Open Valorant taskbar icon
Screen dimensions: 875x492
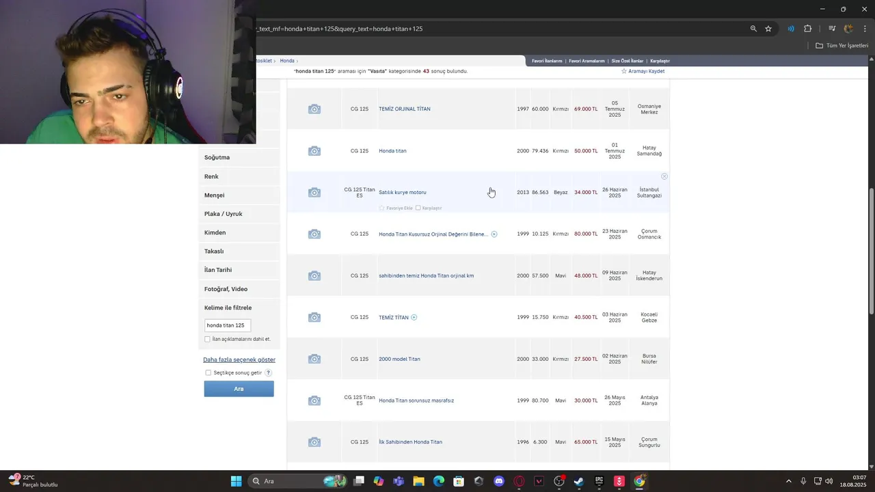coord(539,481)
